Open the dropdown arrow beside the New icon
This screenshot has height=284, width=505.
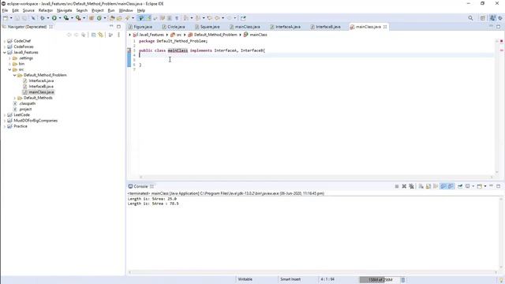point(11,18)
